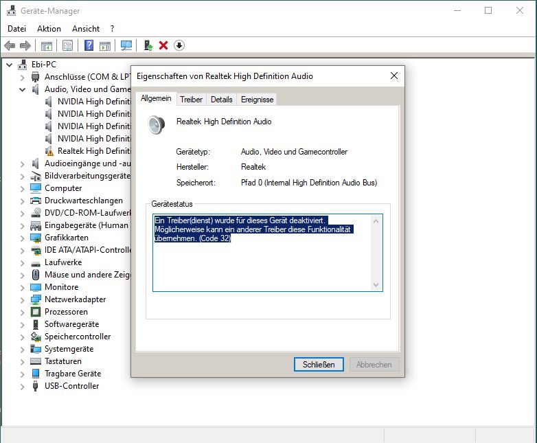The height and width of the screenshot is (443, 537).
Task: Select the Allgemein tab
Action: pos(156,98)
